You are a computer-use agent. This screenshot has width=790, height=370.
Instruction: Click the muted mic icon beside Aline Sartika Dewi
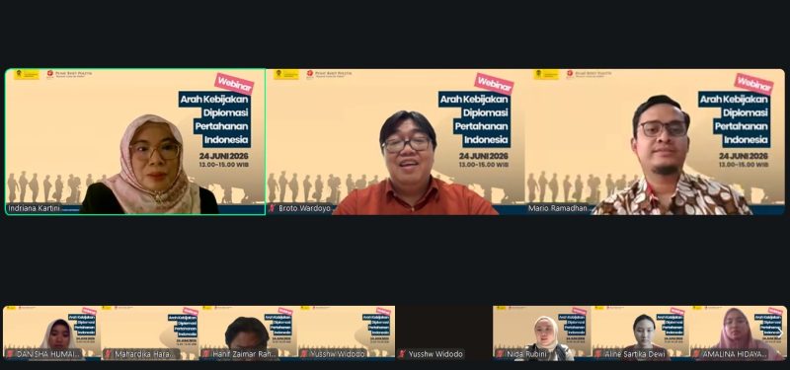tap(597, 354)
